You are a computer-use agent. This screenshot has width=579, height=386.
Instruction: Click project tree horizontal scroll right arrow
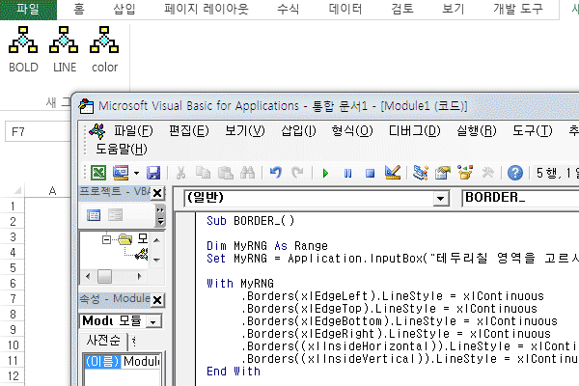[x=140, y=276]
